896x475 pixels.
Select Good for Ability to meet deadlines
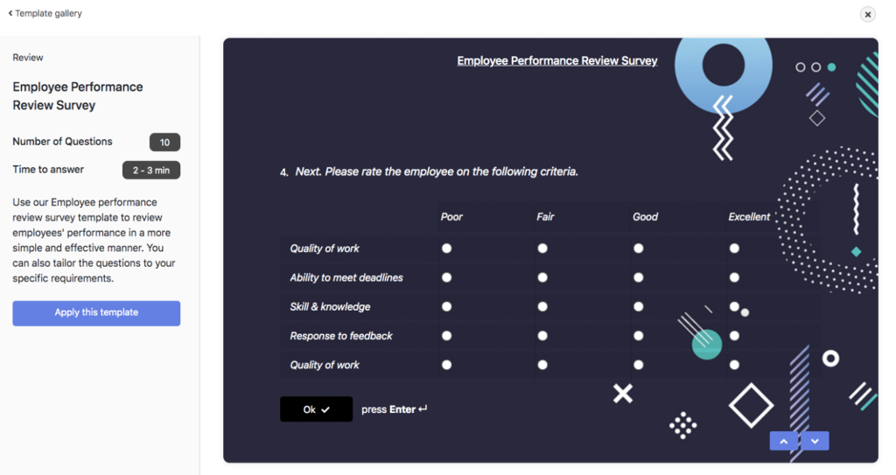(x=639, y=277)
